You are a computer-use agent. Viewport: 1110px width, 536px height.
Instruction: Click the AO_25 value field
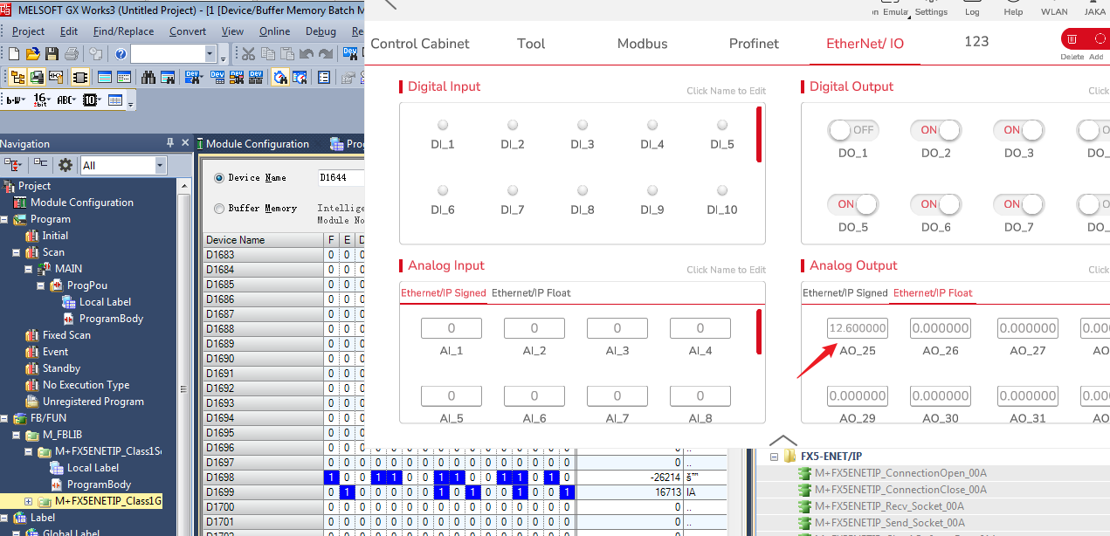pyautogui.click(x=857, y=328)
